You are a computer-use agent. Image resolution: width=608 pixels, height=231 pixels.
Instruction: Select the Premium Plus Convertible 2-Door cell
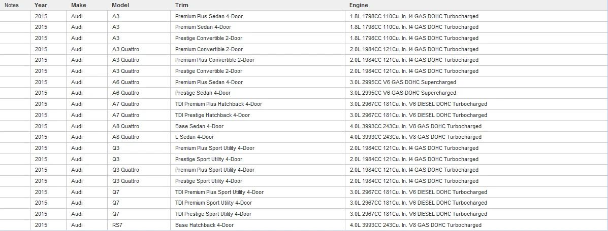click(x=214, y=60)
